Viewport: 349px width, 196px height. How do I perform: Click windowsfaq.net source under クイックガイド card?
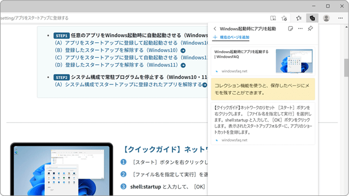coord(234,140)
